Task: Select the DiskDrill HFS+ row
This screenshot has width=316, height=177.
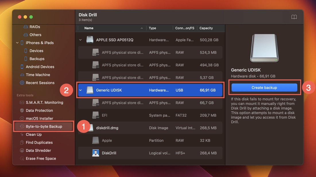Action: coord(150,153)
